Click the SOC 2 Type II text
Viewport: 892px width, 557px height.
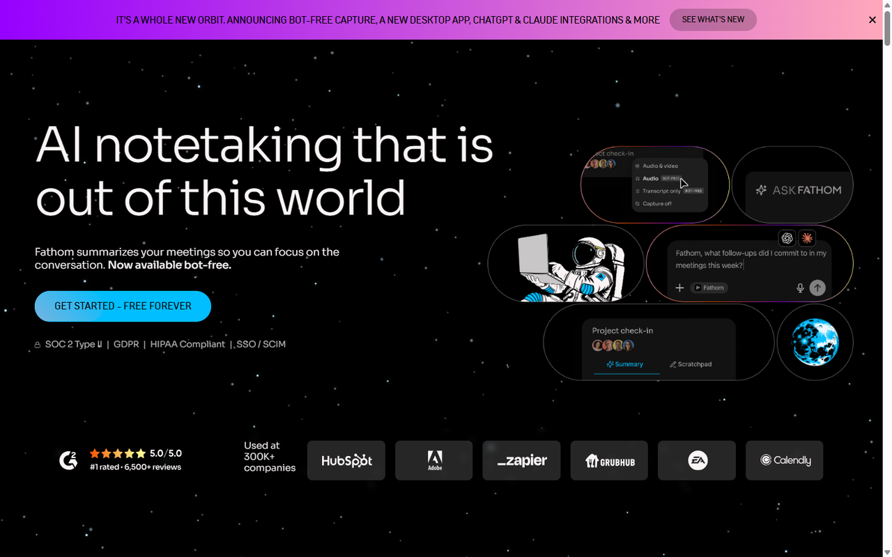[x=74, y=344]
